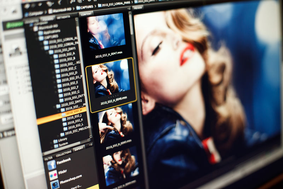Viewport: 283px width, 189px height.
Task: Switch to the PREVIEW tab
Action: [x=138, y=8]
